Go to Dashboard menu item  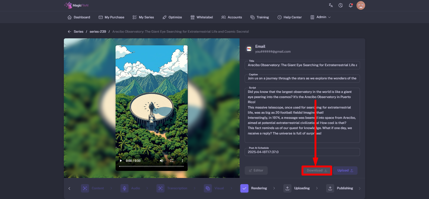coord(79,17)
